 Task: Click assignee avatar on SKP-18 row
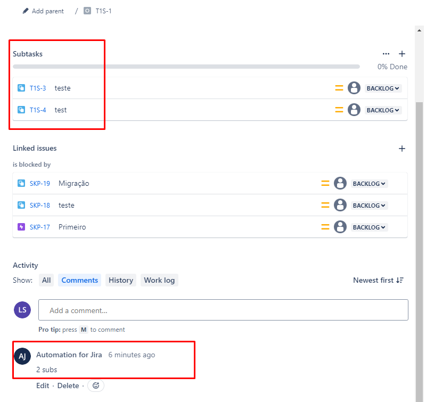pyautogui.click(x=340, y=205)
